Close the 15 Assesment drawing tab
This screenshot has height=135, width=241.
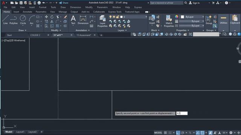(95, 35)
